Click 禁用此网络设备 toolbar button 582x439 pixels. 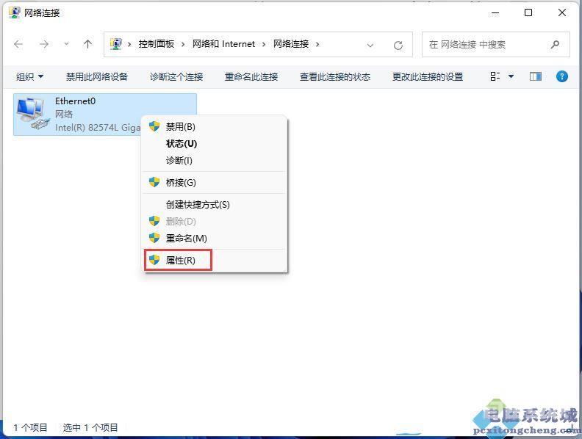point(97,77)
